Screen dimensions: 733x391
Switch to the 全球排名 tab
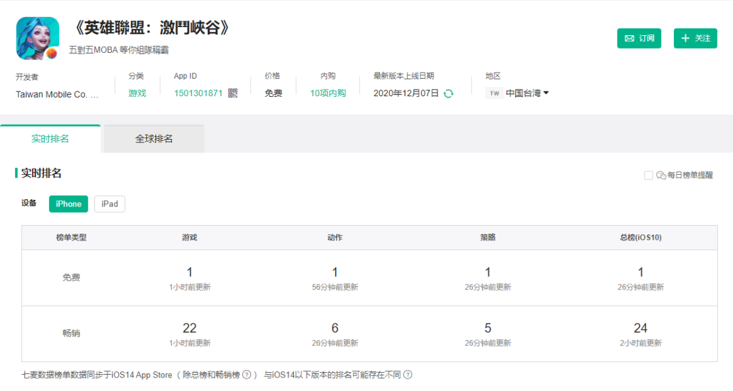tap(154, 138)
